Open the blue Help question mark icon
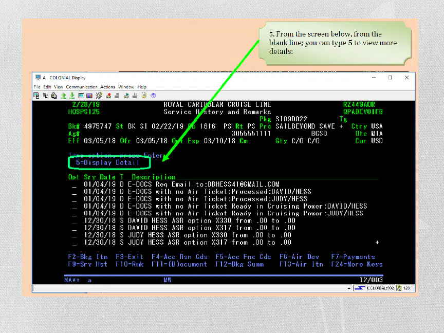The height and width of the screenshot is (333, 444). point(153,96)
